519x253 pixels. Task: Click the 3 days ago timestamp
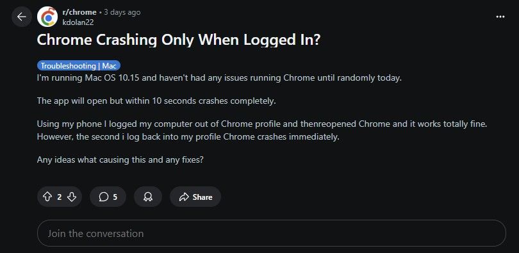coord(122,12)
